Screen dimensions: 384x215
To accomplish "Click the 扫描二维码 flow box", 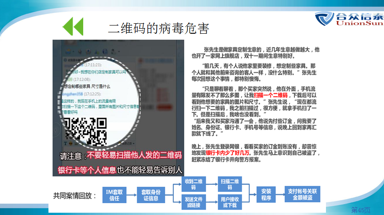I will (x=229, y=184).
